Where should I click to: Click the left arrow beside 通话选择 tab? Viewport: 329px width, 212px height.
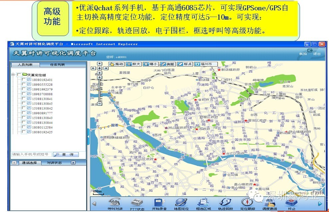(x=14, y=163)
